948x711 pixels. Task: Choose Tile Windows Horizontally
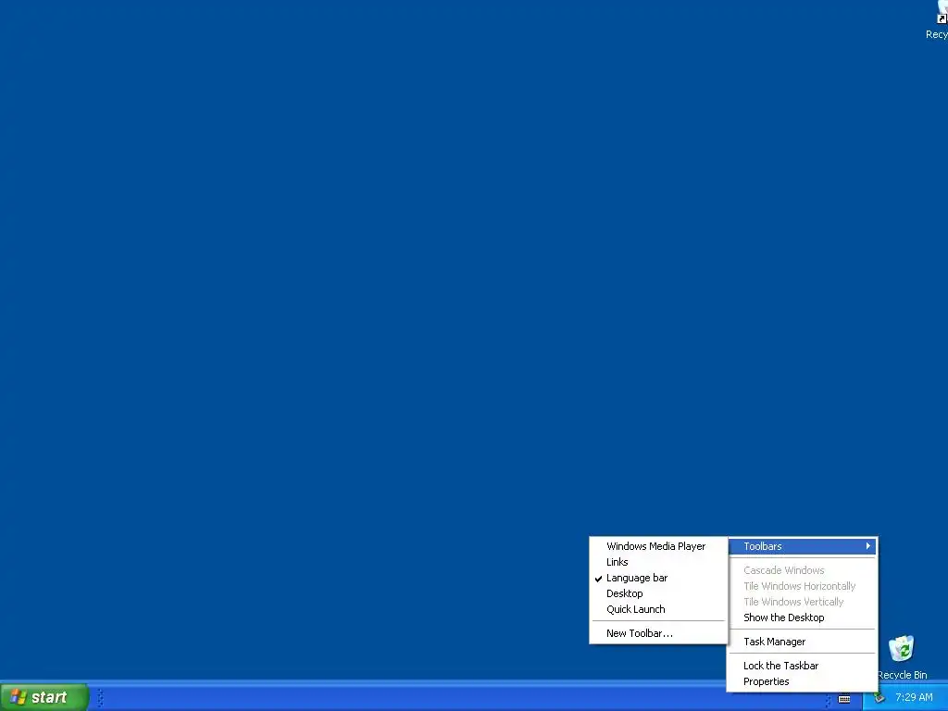pyautogui.click(x=803, y=586)
